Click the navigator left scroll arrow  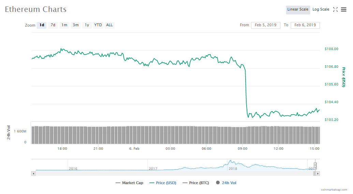33,173
